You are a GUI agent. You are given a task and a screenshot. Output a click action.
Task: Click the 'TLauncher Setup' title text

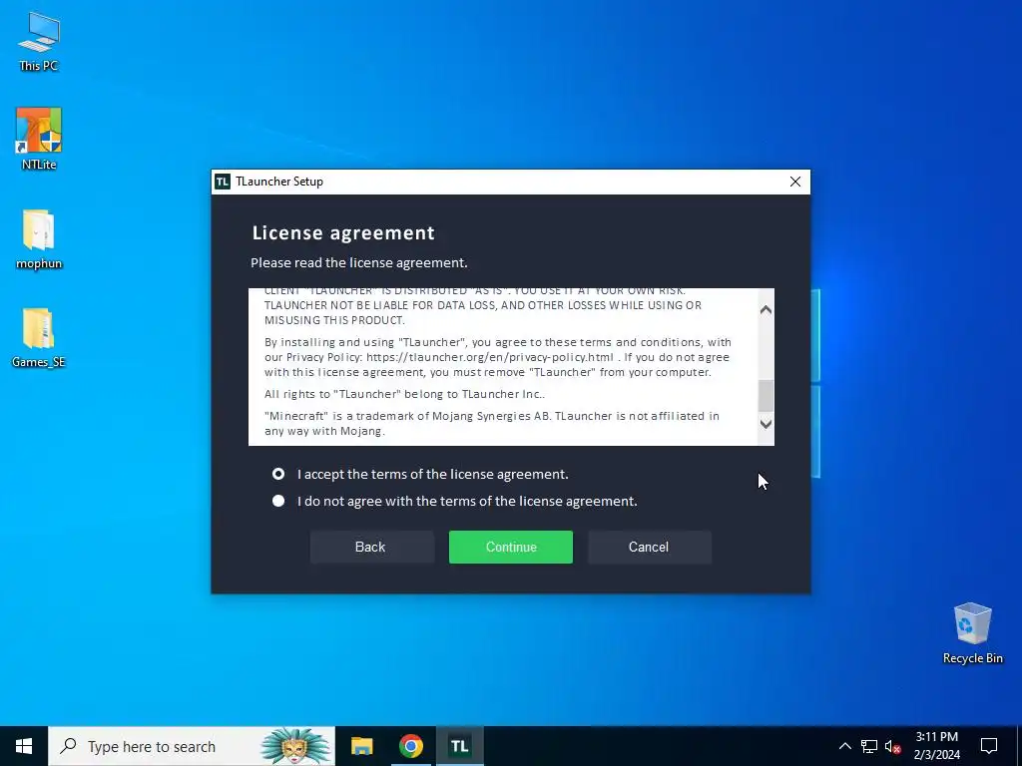[x=279, y=182]
